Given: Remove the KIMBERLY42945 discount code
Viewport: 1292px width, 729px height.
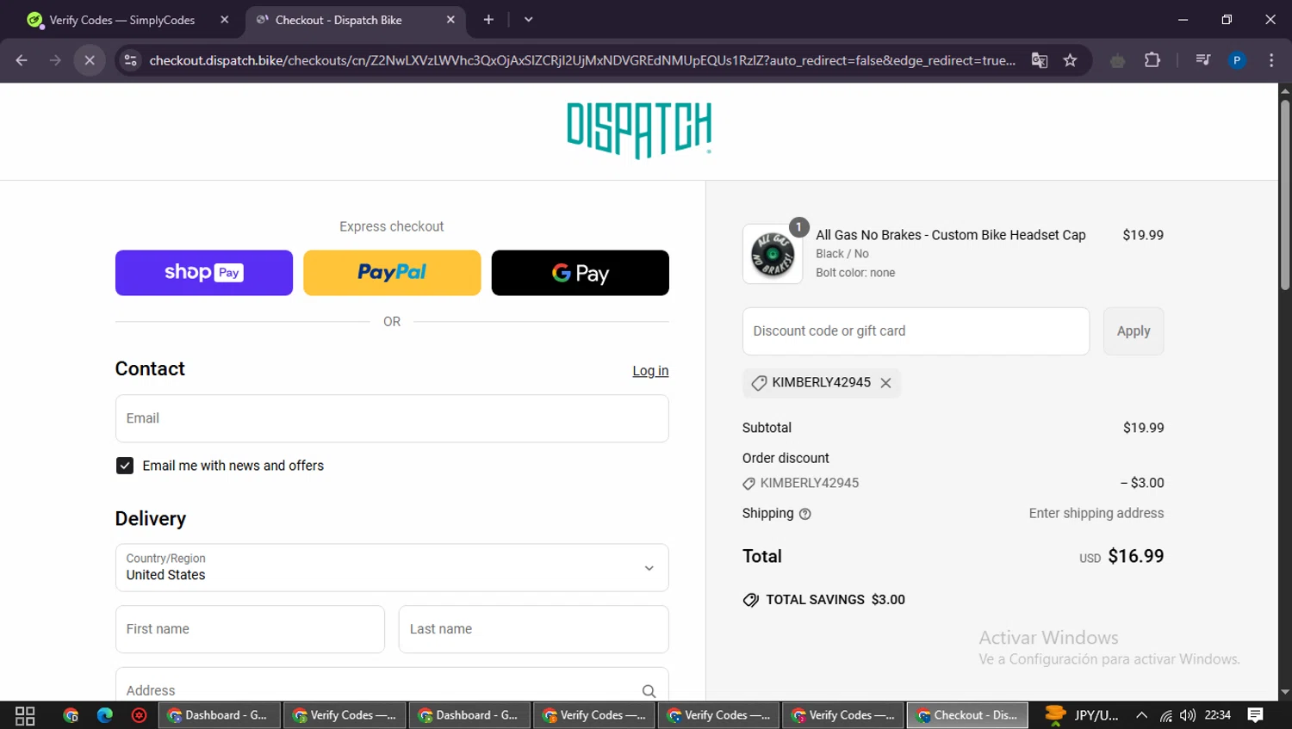Looking at the screenshot, I should [885, 383].
